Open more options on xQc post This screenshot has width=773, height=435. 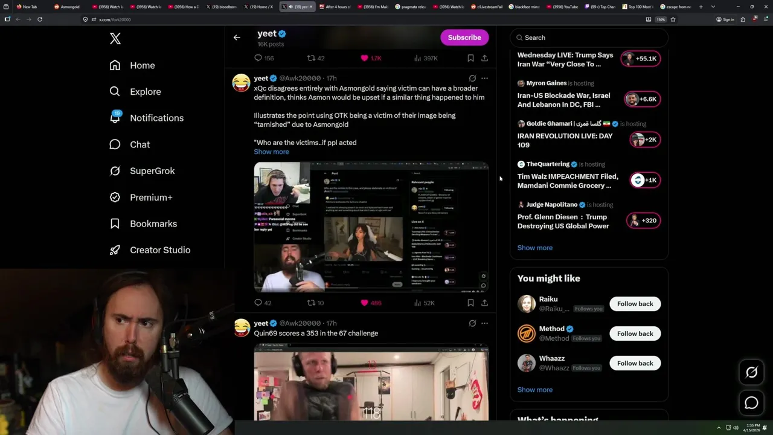coord(484,78)
